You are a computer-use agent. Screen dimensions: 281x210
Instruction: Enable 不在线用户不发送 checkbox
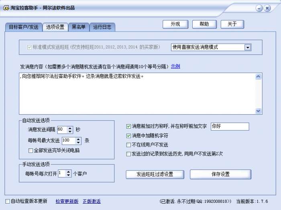pos(128,145)
